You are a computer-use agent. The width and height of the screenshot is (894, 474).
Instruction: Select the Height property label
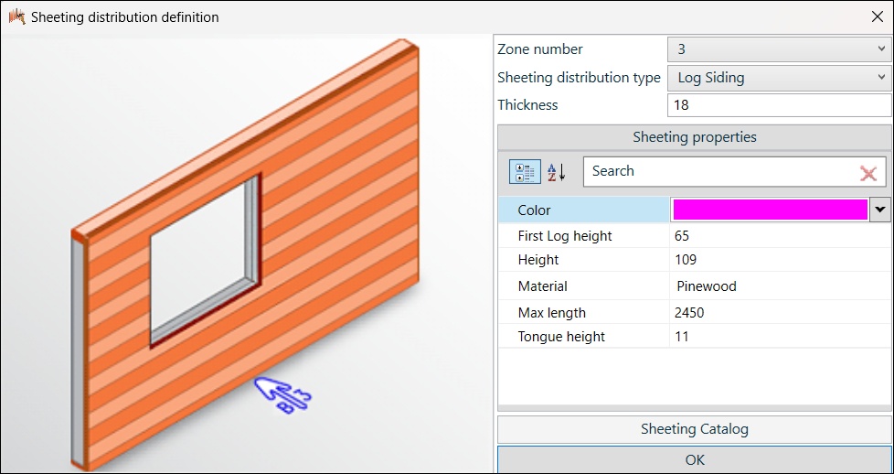(538, 260)
